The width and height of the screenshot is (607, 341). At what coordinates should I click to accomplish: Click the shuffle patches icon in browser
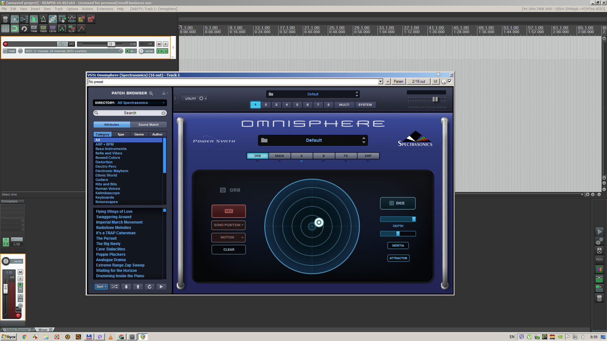point(114,287)
